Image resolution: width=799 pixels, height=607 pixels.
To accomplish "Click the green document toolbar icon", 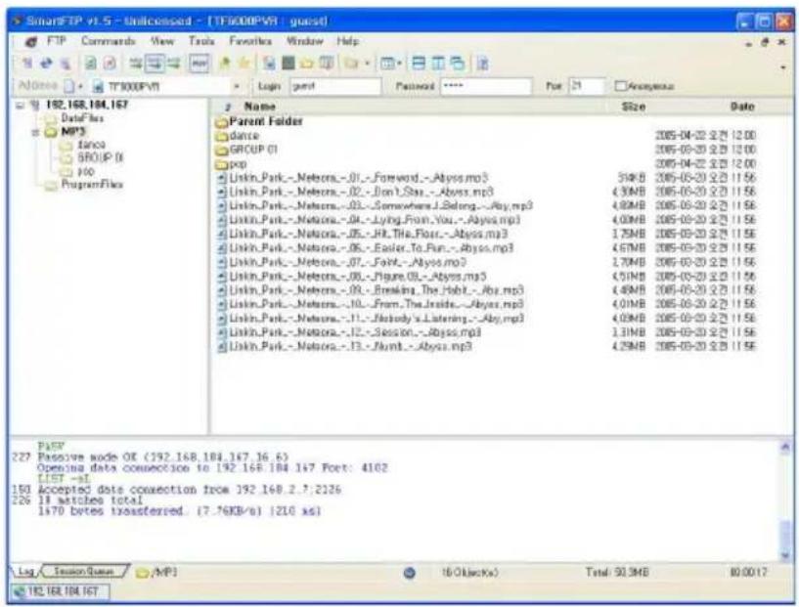I will tap(91, 64).
